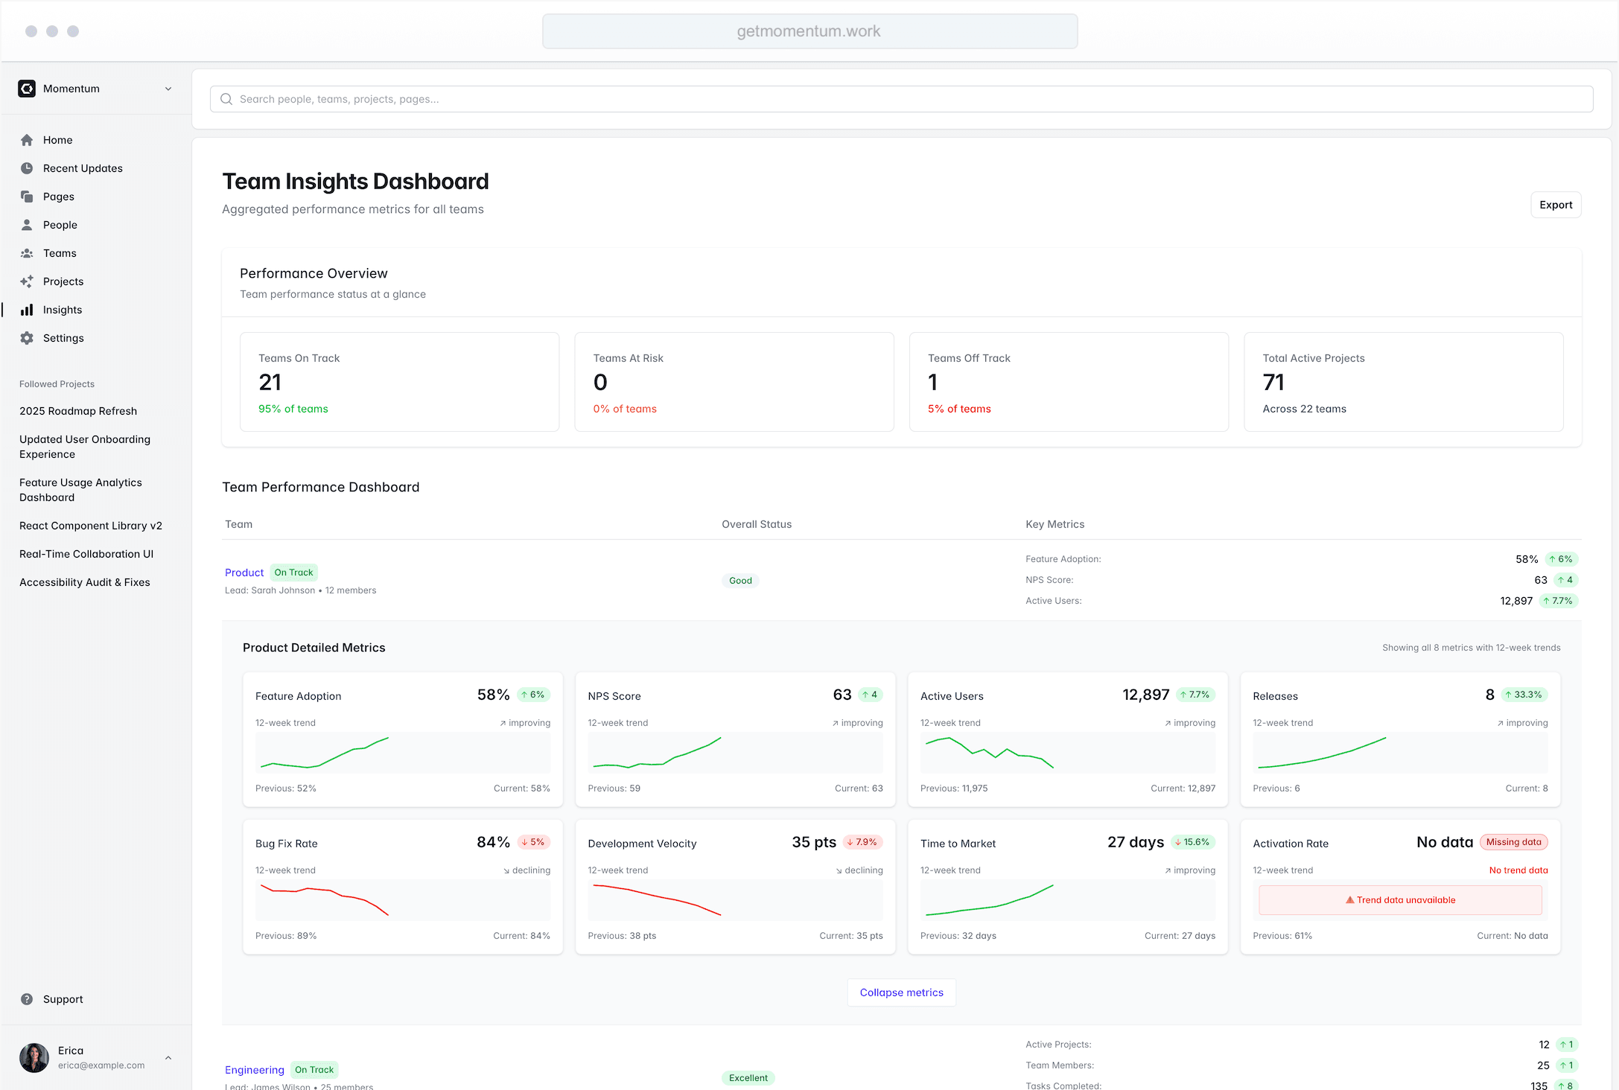Click the Recent Updates clock icon
Image resolution: width=1619 pixels, height=1090 pixels.
27,168
